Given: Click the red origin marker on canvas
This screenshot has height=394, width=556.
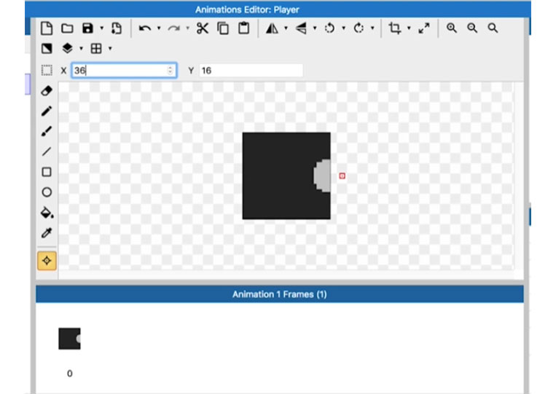Looking at the screenshot, I should pyautogui.click(x=342, y=176).
